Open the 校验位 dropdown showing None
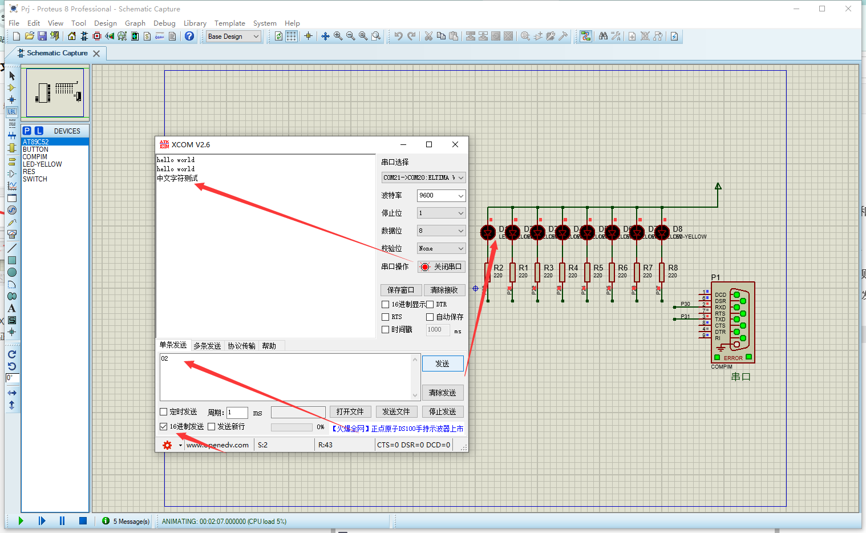This screenshot has height=533, width=866. [442, 248]
